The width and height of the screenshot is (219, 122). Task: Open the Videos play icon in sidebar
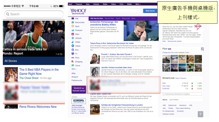(x=73, y=46)
